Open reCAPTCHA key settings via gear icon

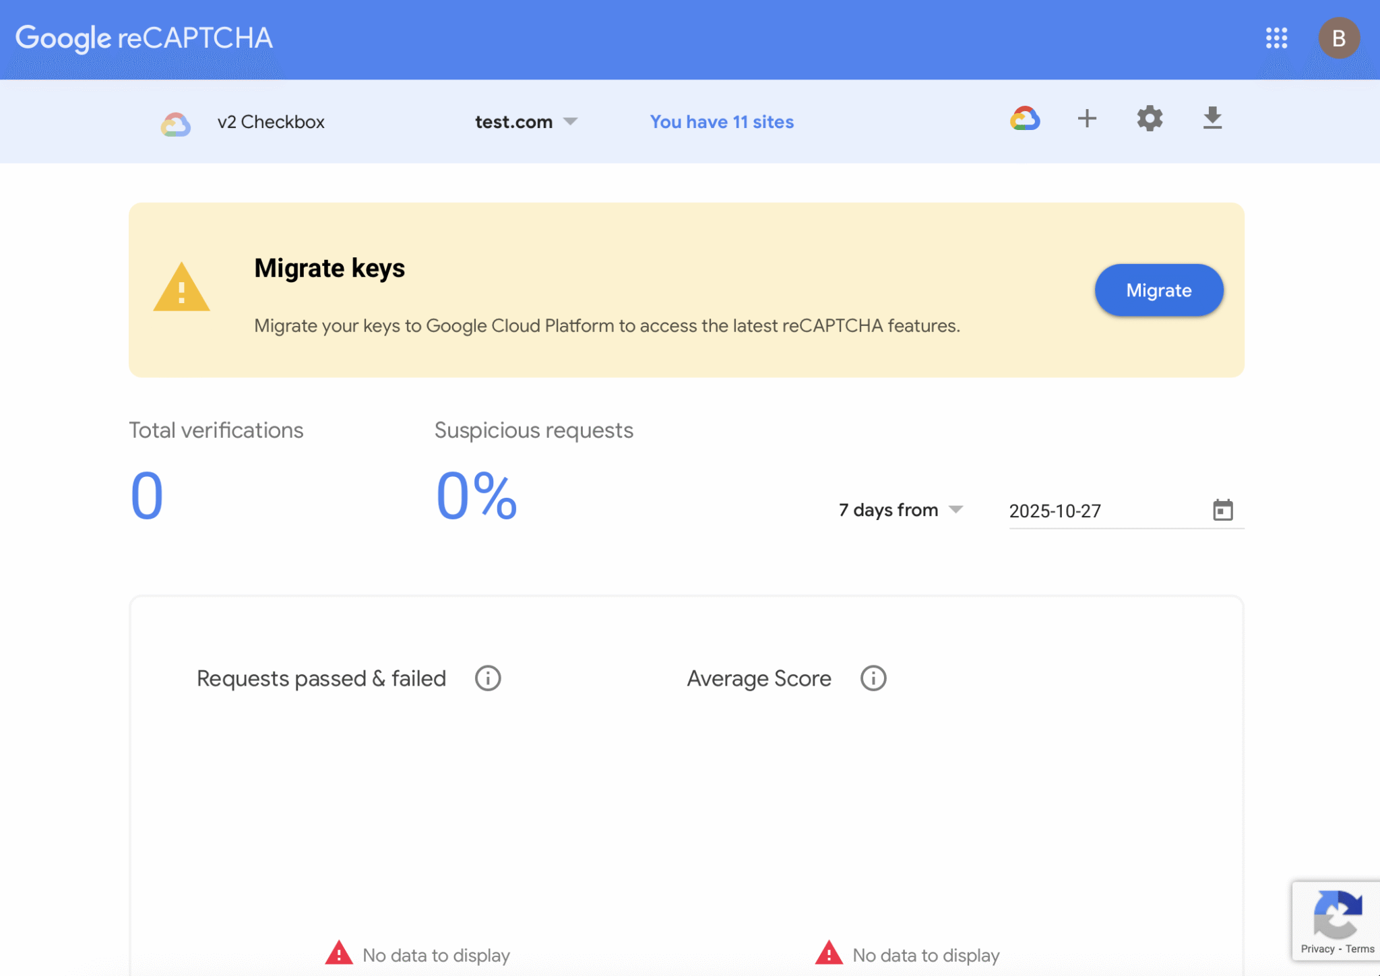click(1149, 119)
